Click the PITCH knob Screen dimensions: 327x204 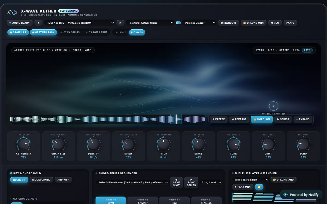click(163, 144)
